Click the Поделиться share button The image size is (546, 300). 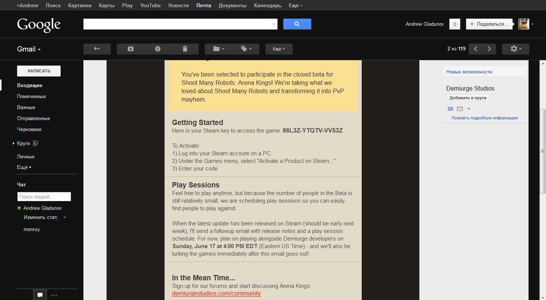(489, 24)
